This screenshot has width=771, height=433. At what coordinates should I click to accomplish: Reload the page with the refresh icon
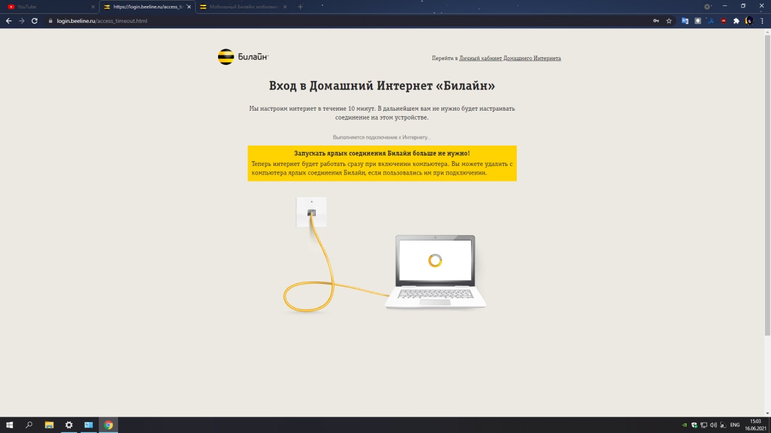35,20
